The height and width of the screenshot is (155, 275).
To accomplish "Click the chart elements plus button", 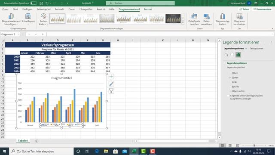I will (111, 77).
